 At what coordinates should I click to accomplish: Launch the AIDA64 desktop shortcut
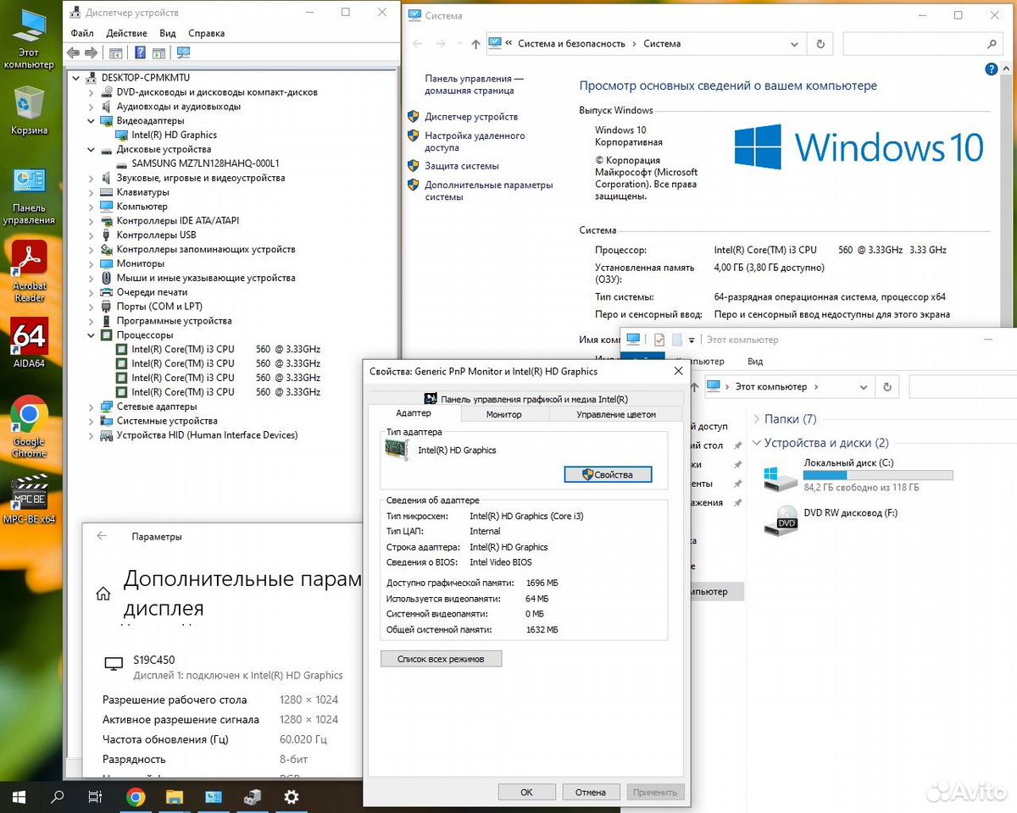29,343
